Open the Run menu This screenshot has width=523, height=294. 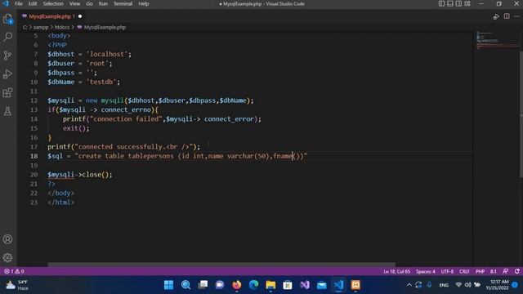pyautogui.click(x=103, y=3)
